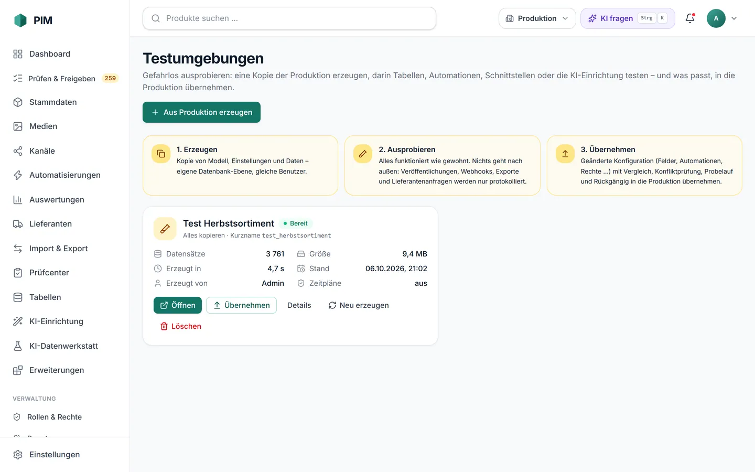Click the Übernehmen step upload icon
The image size is (755, 472).
(565, 154)
